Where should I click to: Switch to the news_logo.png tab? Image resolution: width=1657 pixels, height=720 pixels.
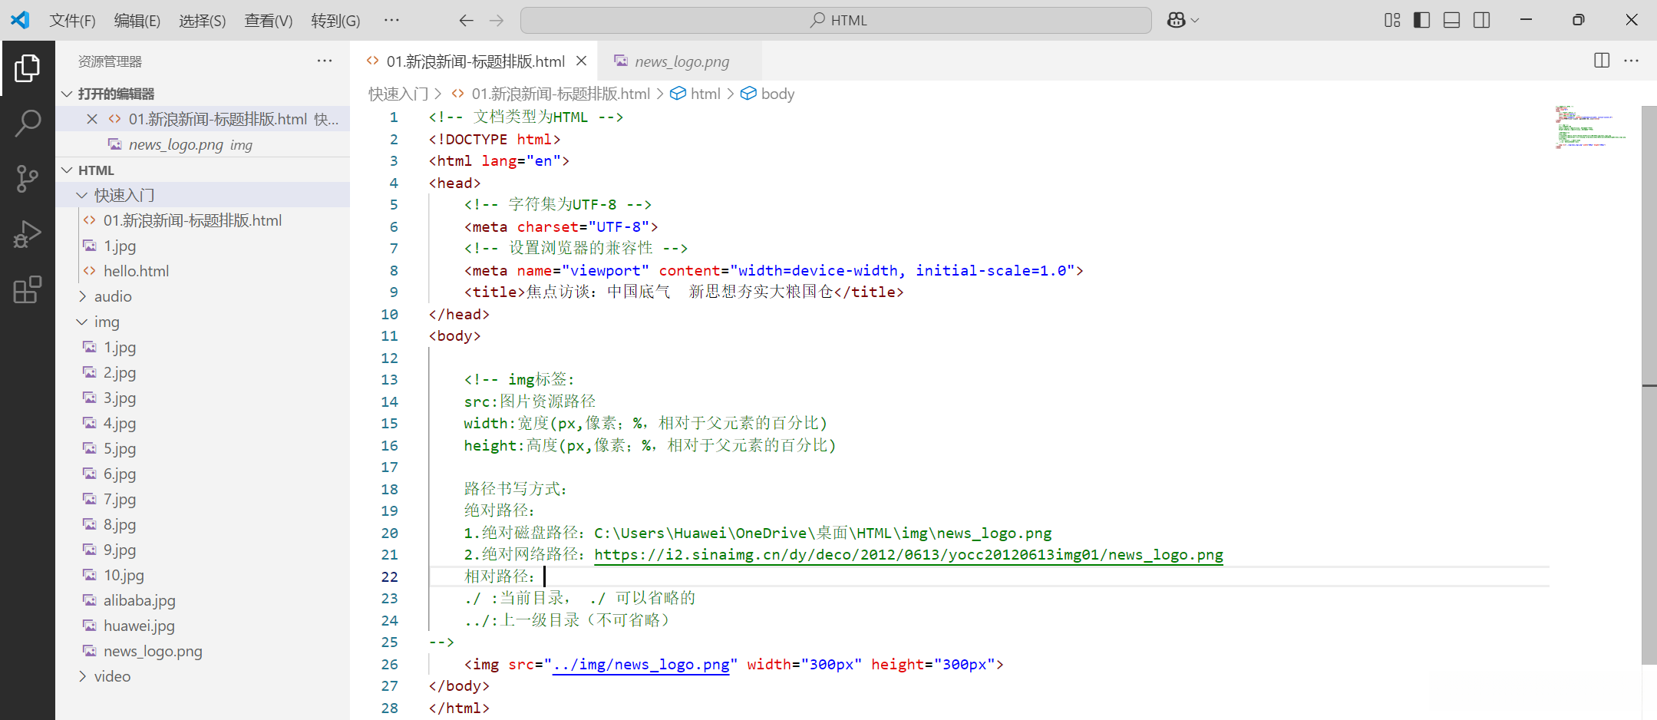point(682,61)
